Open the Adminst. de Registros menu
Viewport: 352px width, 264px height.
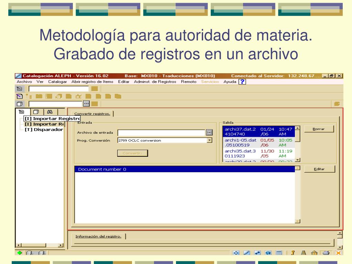tap(155, 82)
